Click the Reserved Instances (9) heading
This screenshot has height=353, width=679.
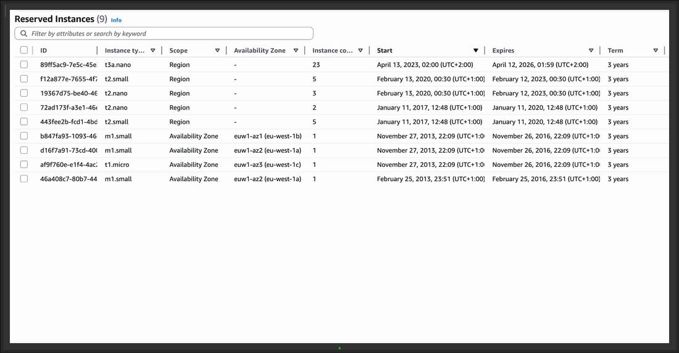pyautogui.click(x=60, y=19)
